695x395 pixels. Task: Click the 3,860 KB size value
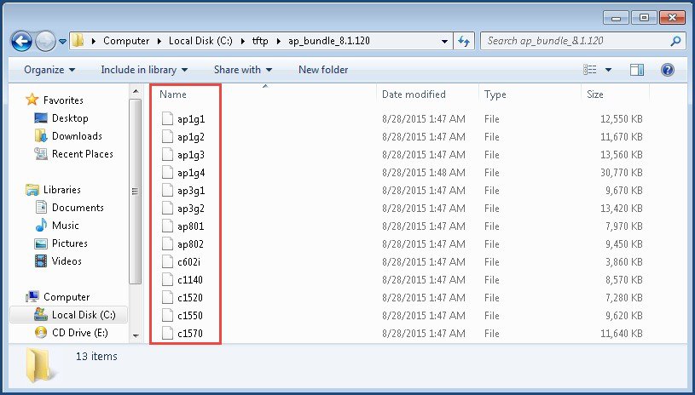[624, 262]
